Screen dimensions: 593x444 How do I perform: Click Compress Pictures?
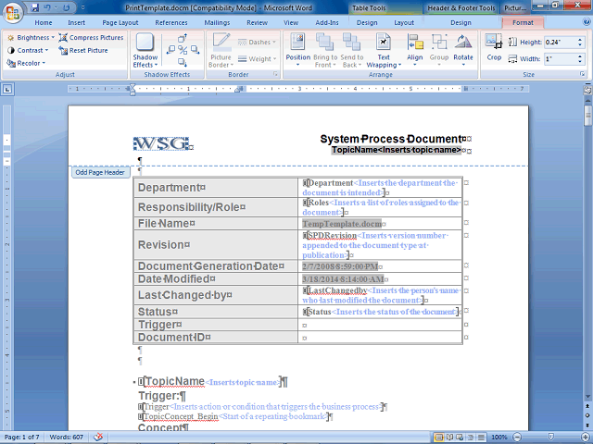[x=91, y=37]
